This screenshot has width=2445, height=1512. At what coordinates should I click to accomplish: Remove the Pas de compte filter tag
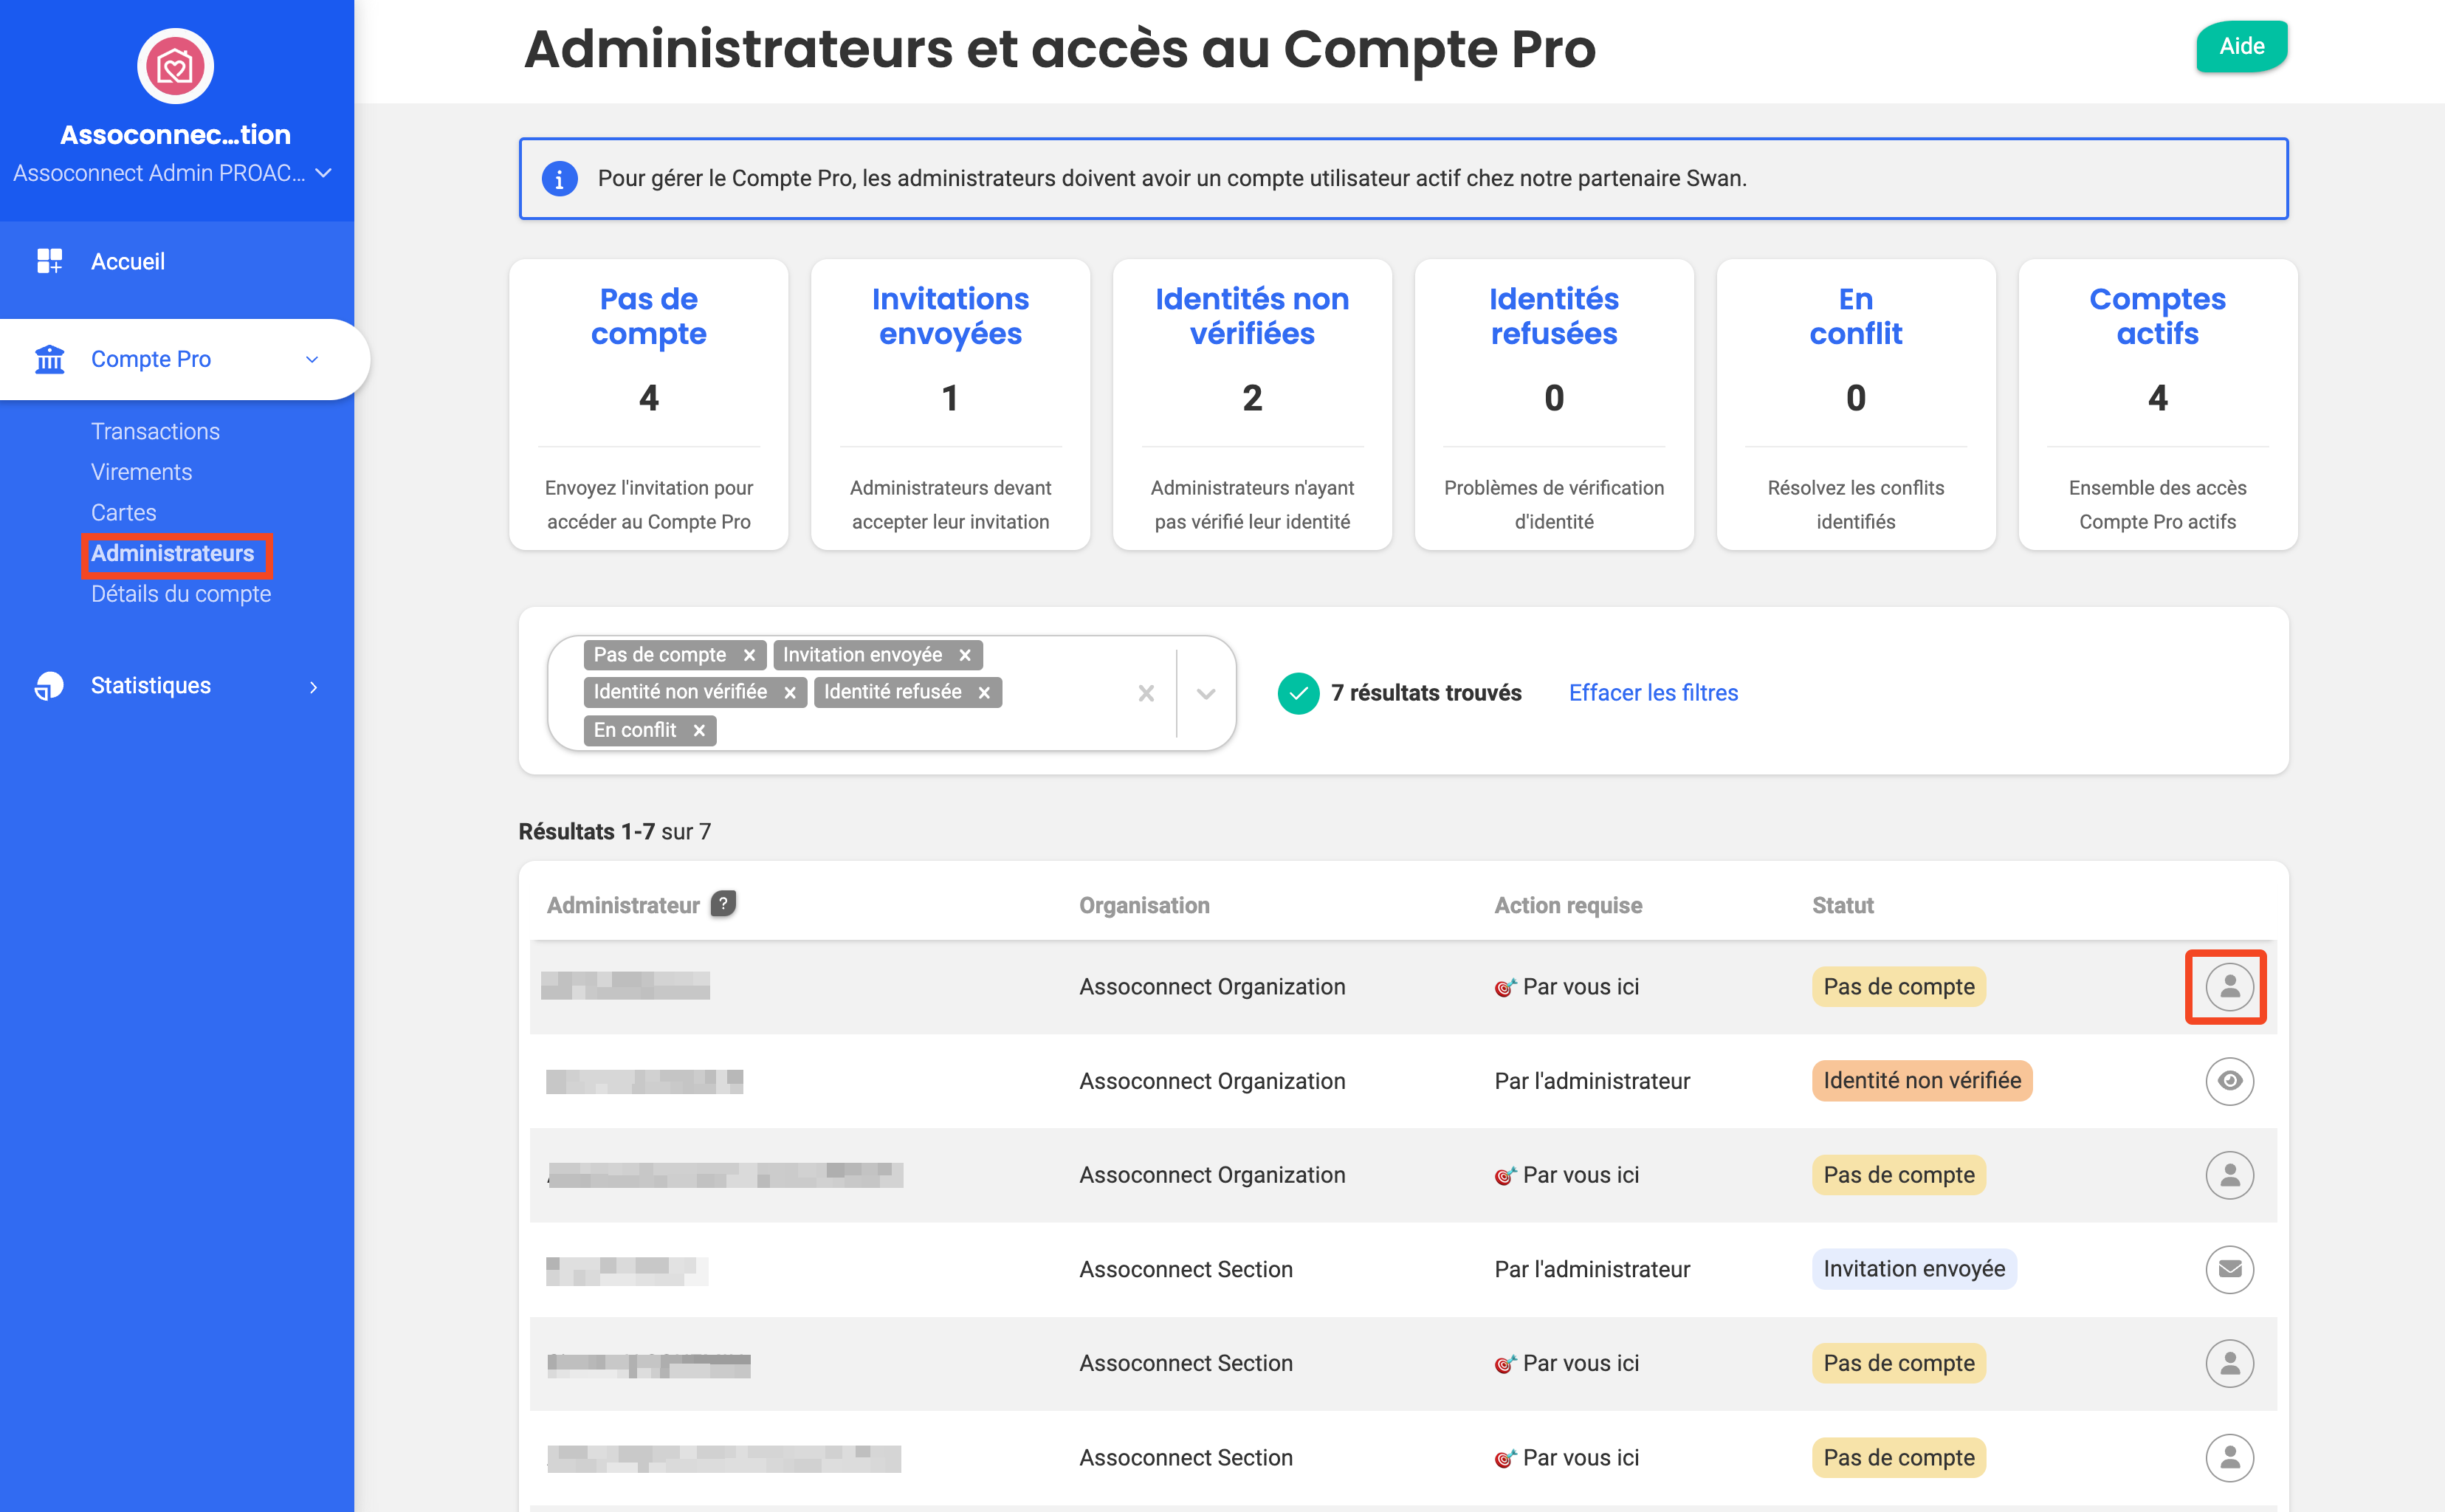point(749,655)
